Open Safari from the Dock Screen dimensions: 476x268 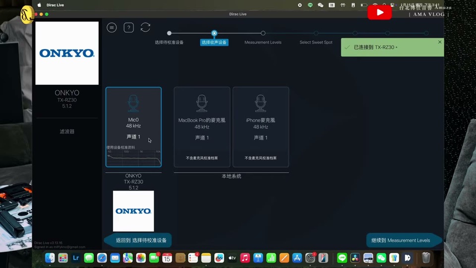coord(102,258)
